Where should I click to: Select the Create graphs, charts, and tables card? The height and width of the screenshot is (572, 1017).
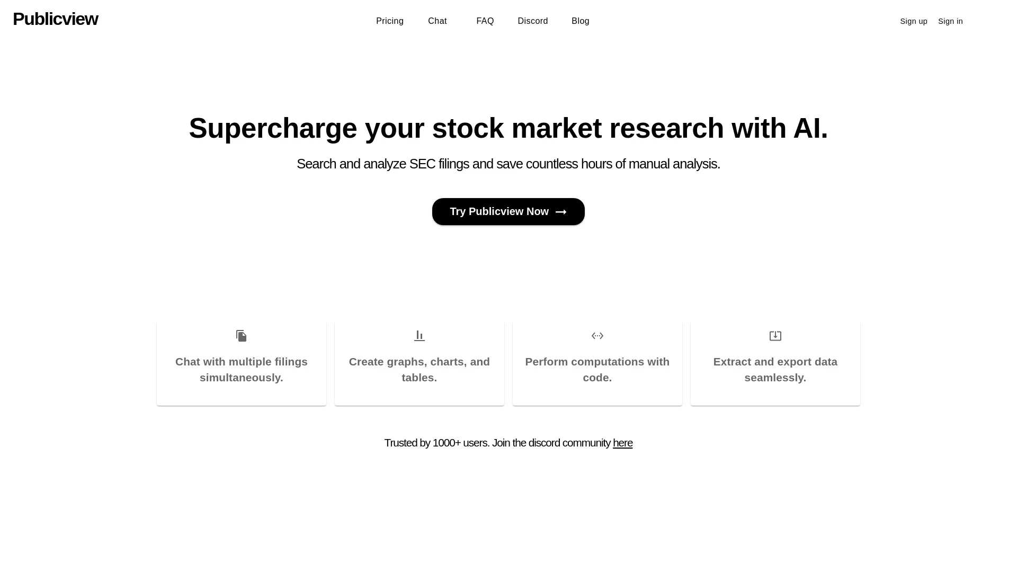pyautogui.click(x=419, y=362)
